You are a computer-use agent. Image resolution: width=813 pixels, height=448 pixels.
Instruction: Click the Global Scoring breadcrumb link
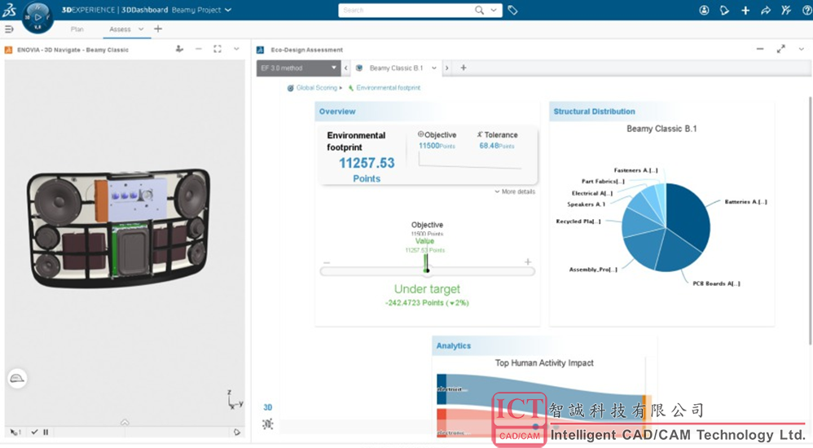pyautogui.click(x=316, y=88)
